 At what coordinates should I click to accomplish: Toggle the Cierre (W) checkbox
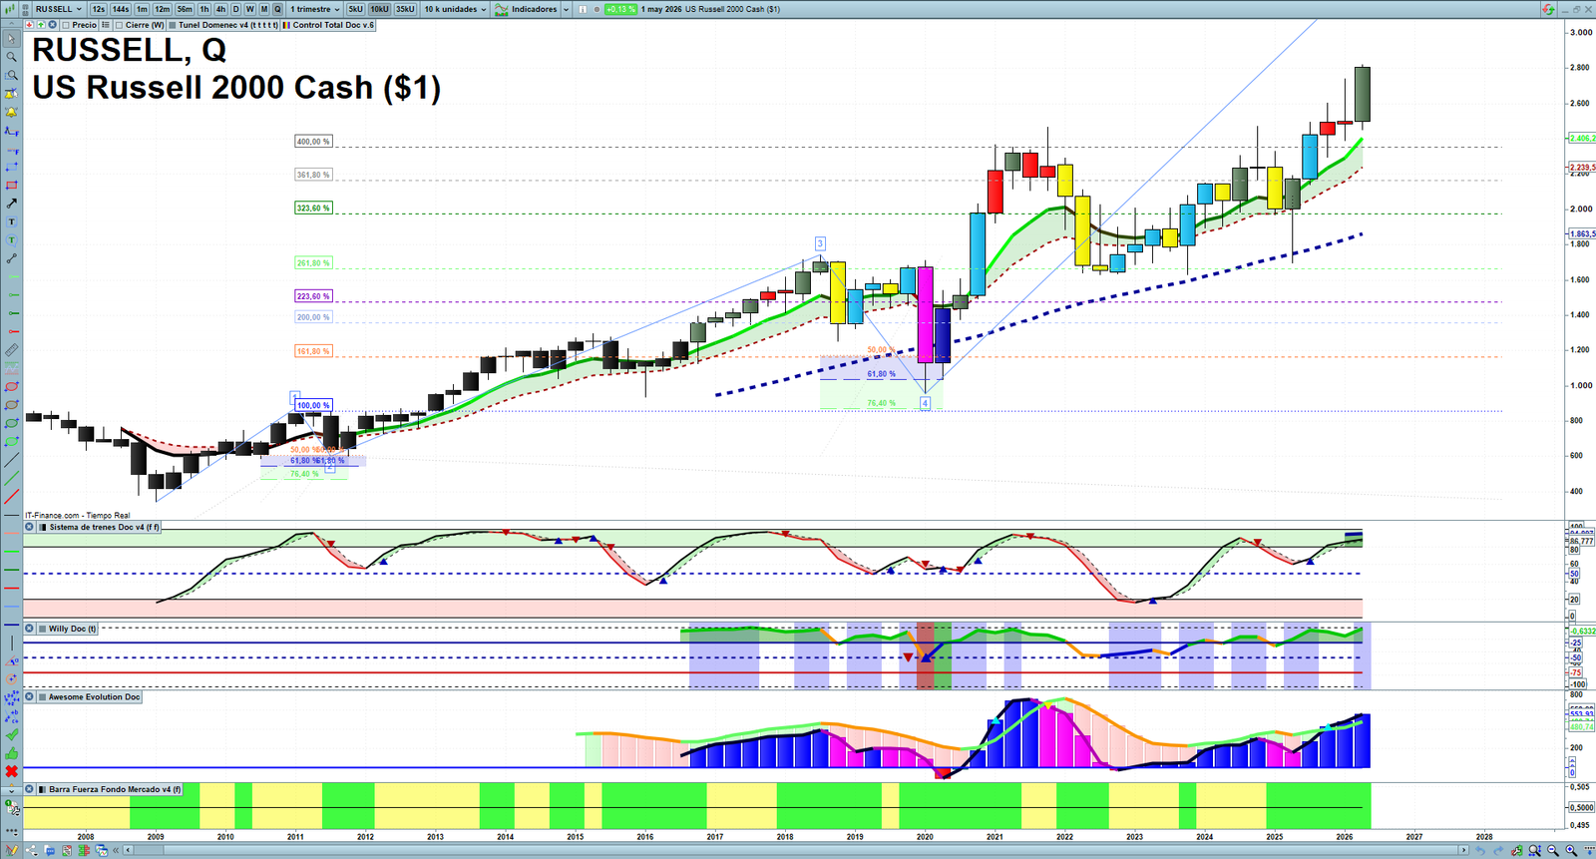click(x=120, y=25)
